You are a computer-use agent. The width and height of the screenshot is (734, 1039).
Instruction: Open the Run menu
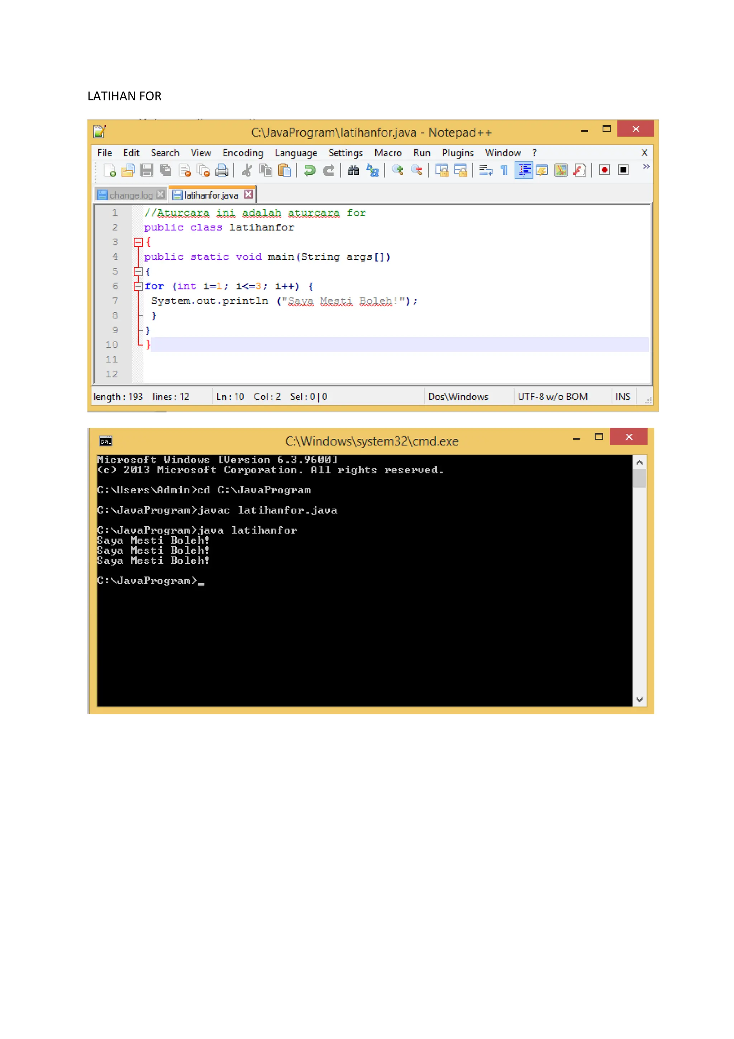click(422, 153)
